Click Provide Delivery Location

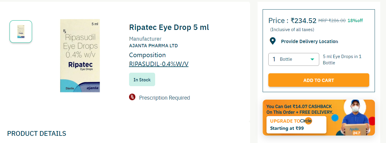click(309, 42)
